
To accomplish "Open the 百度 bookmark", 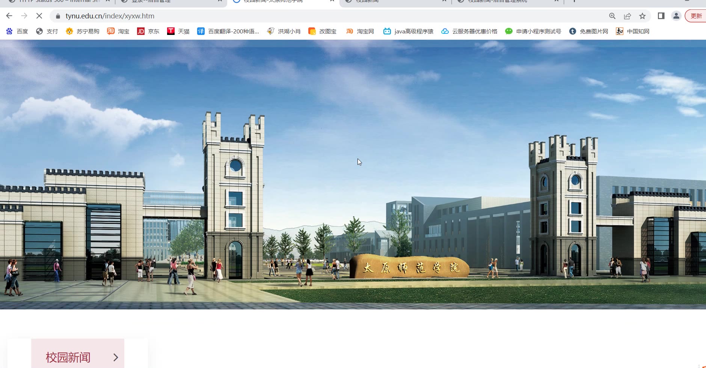I will (x=17, y=31).
